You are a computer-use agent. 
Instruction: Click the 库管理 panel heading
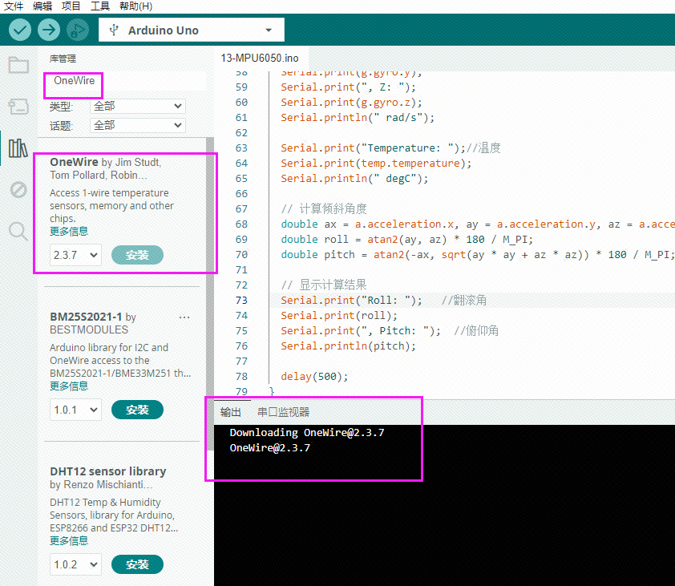point(63,59)
